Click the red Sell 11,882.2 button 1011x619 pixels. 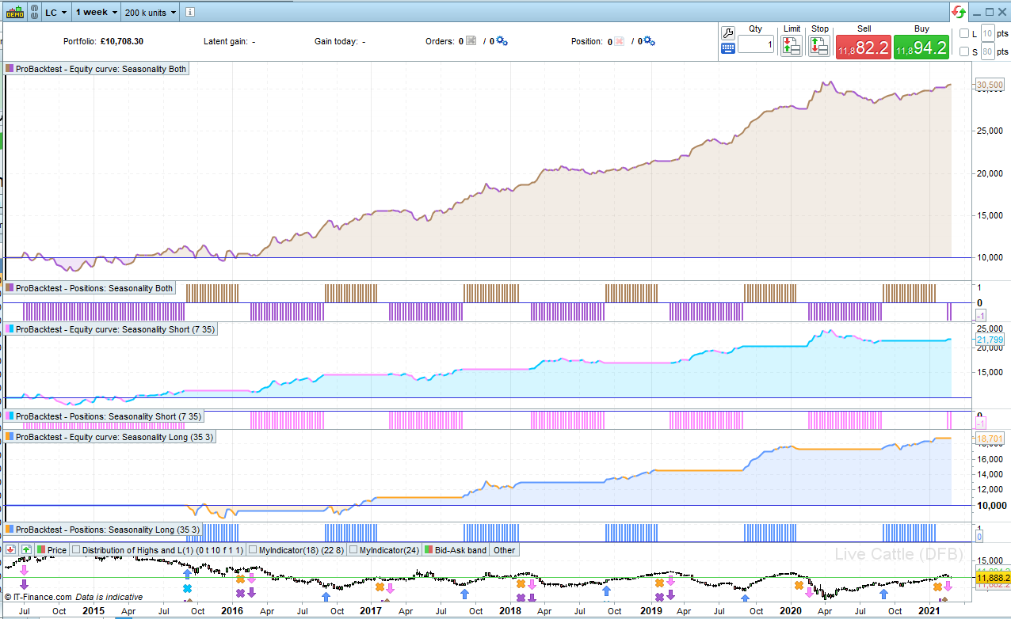coord(864,47)
